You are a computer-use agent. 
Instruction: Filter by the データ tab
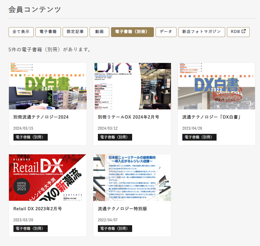pos(166,32)
